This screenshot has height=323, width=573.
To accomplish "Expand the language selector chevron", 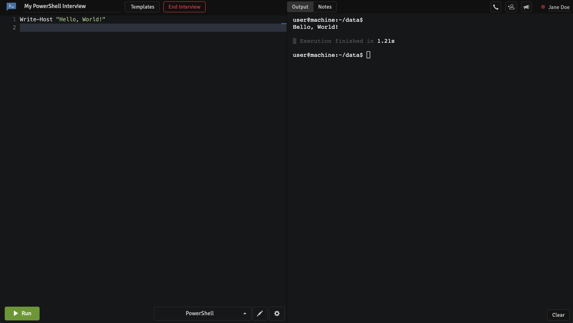I will 244,313.
